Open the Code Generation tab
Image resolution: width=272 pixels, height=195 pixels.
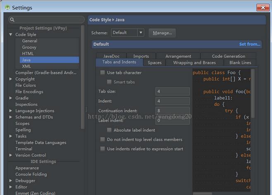[x=229, y=56]
